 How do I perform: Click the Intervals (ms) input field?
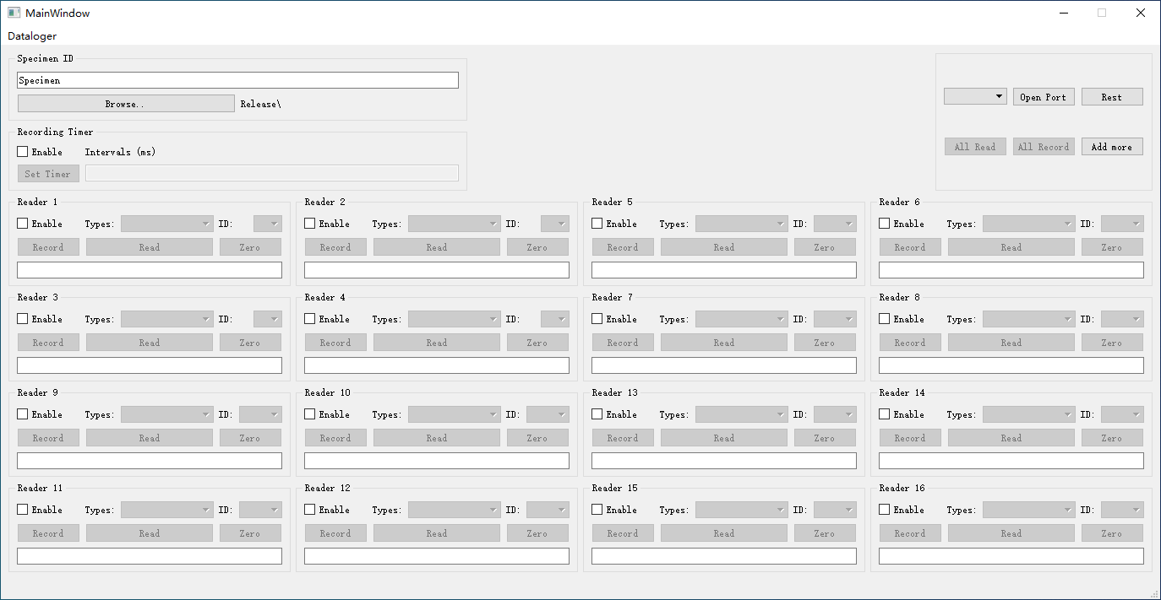click(x=272, y=173)
